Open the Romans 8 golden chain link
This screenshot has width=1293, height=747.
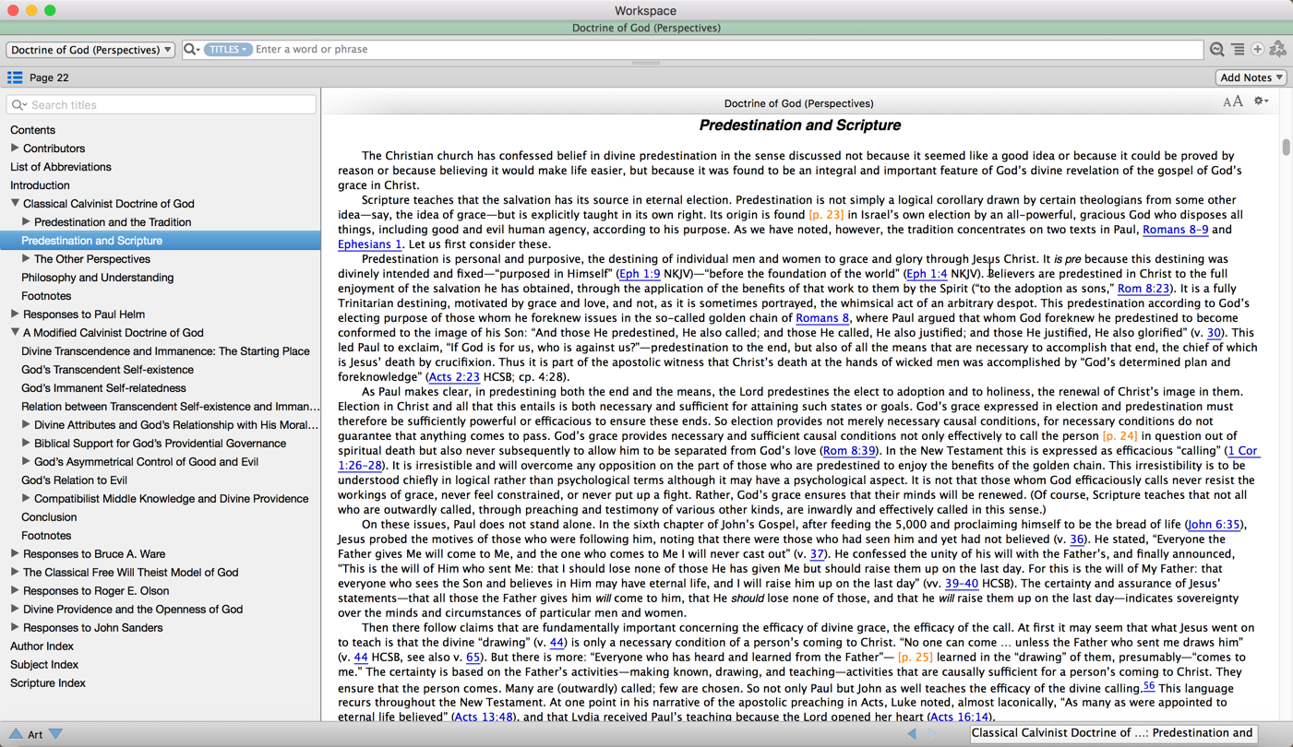coord(822,318)
